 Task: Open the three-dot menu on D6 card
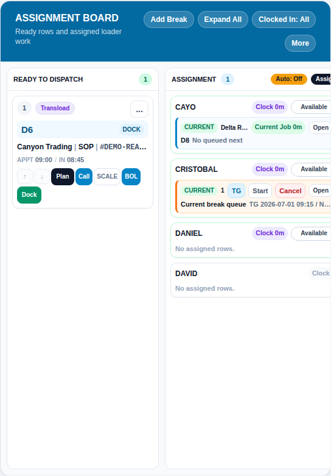(x=139, y=109)
